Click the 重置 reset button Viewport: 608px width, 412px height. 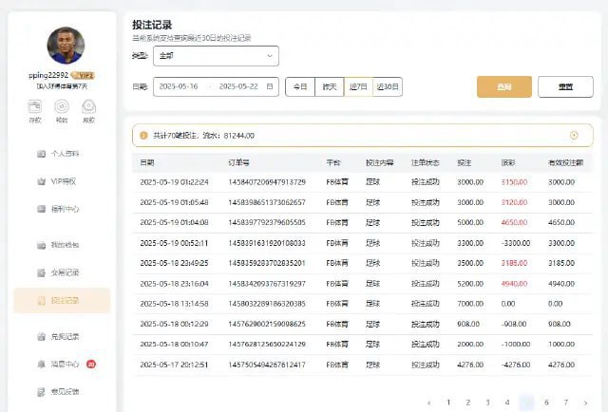(565, 86)
